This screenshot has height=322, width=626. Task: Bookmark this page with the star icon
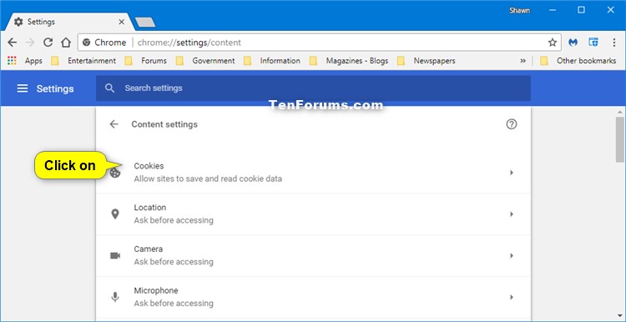click(553, 43)
